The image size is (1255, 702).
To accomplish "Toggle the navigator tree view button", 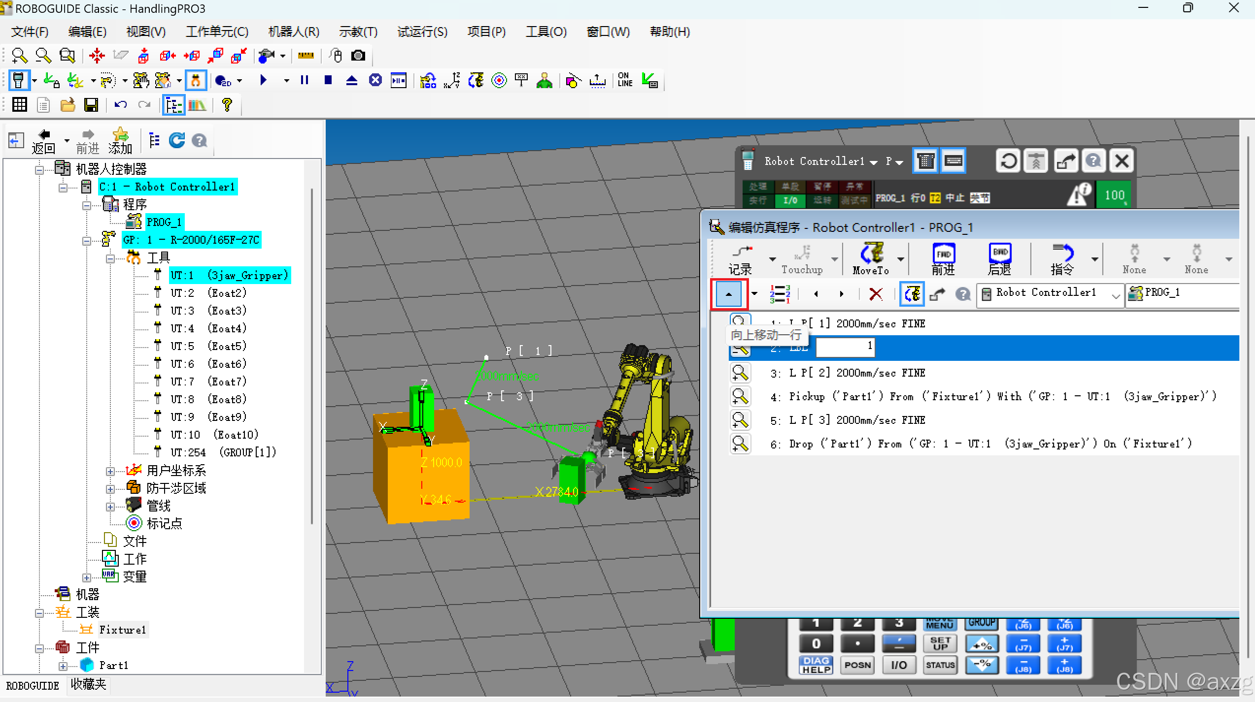I will pos(173,105).
